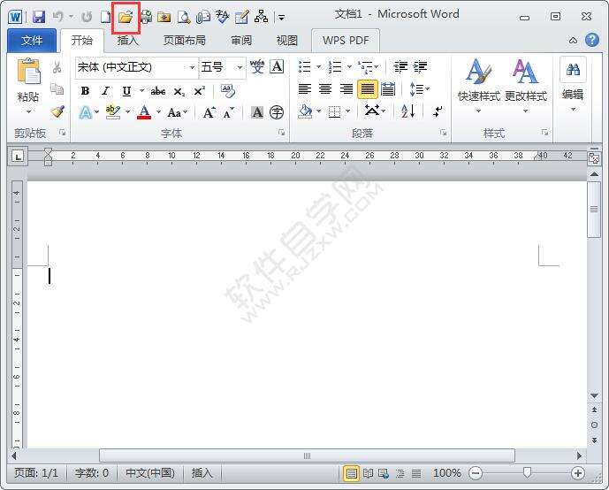Open the Paste options dropdown arrow

[x=28, y=112]
